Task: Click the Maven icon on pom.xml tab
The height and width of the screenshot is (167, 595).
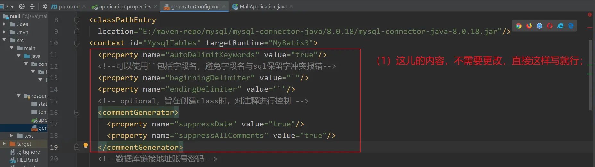Action: point(54,7)
